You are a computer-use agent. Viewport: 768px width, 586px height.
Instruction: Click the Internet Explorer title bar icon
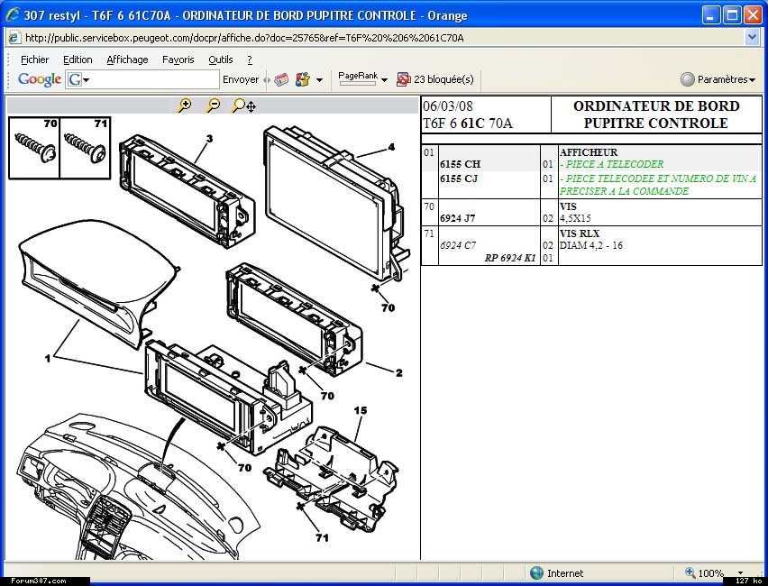(x=12, y=15)
